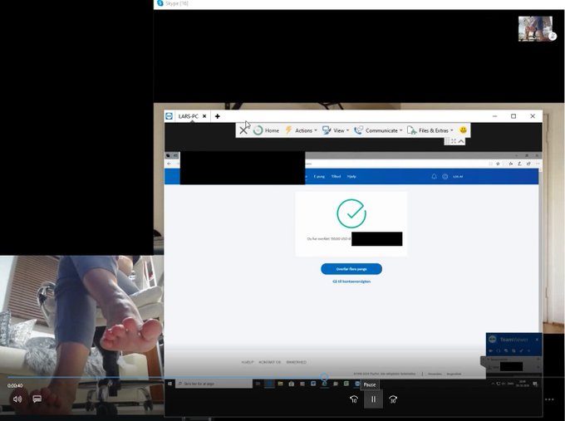Maximize the TeamViewer window
The height and width of the screenshot is (421, 565).
click(x=513, y=116)
